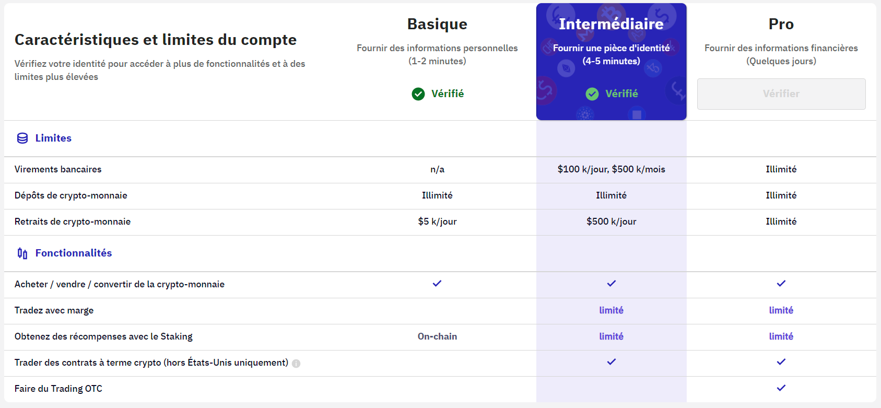Click '$5 k/jour' withdrawal limit
This screenshot has height=408, width=881.
pos(437,222)
